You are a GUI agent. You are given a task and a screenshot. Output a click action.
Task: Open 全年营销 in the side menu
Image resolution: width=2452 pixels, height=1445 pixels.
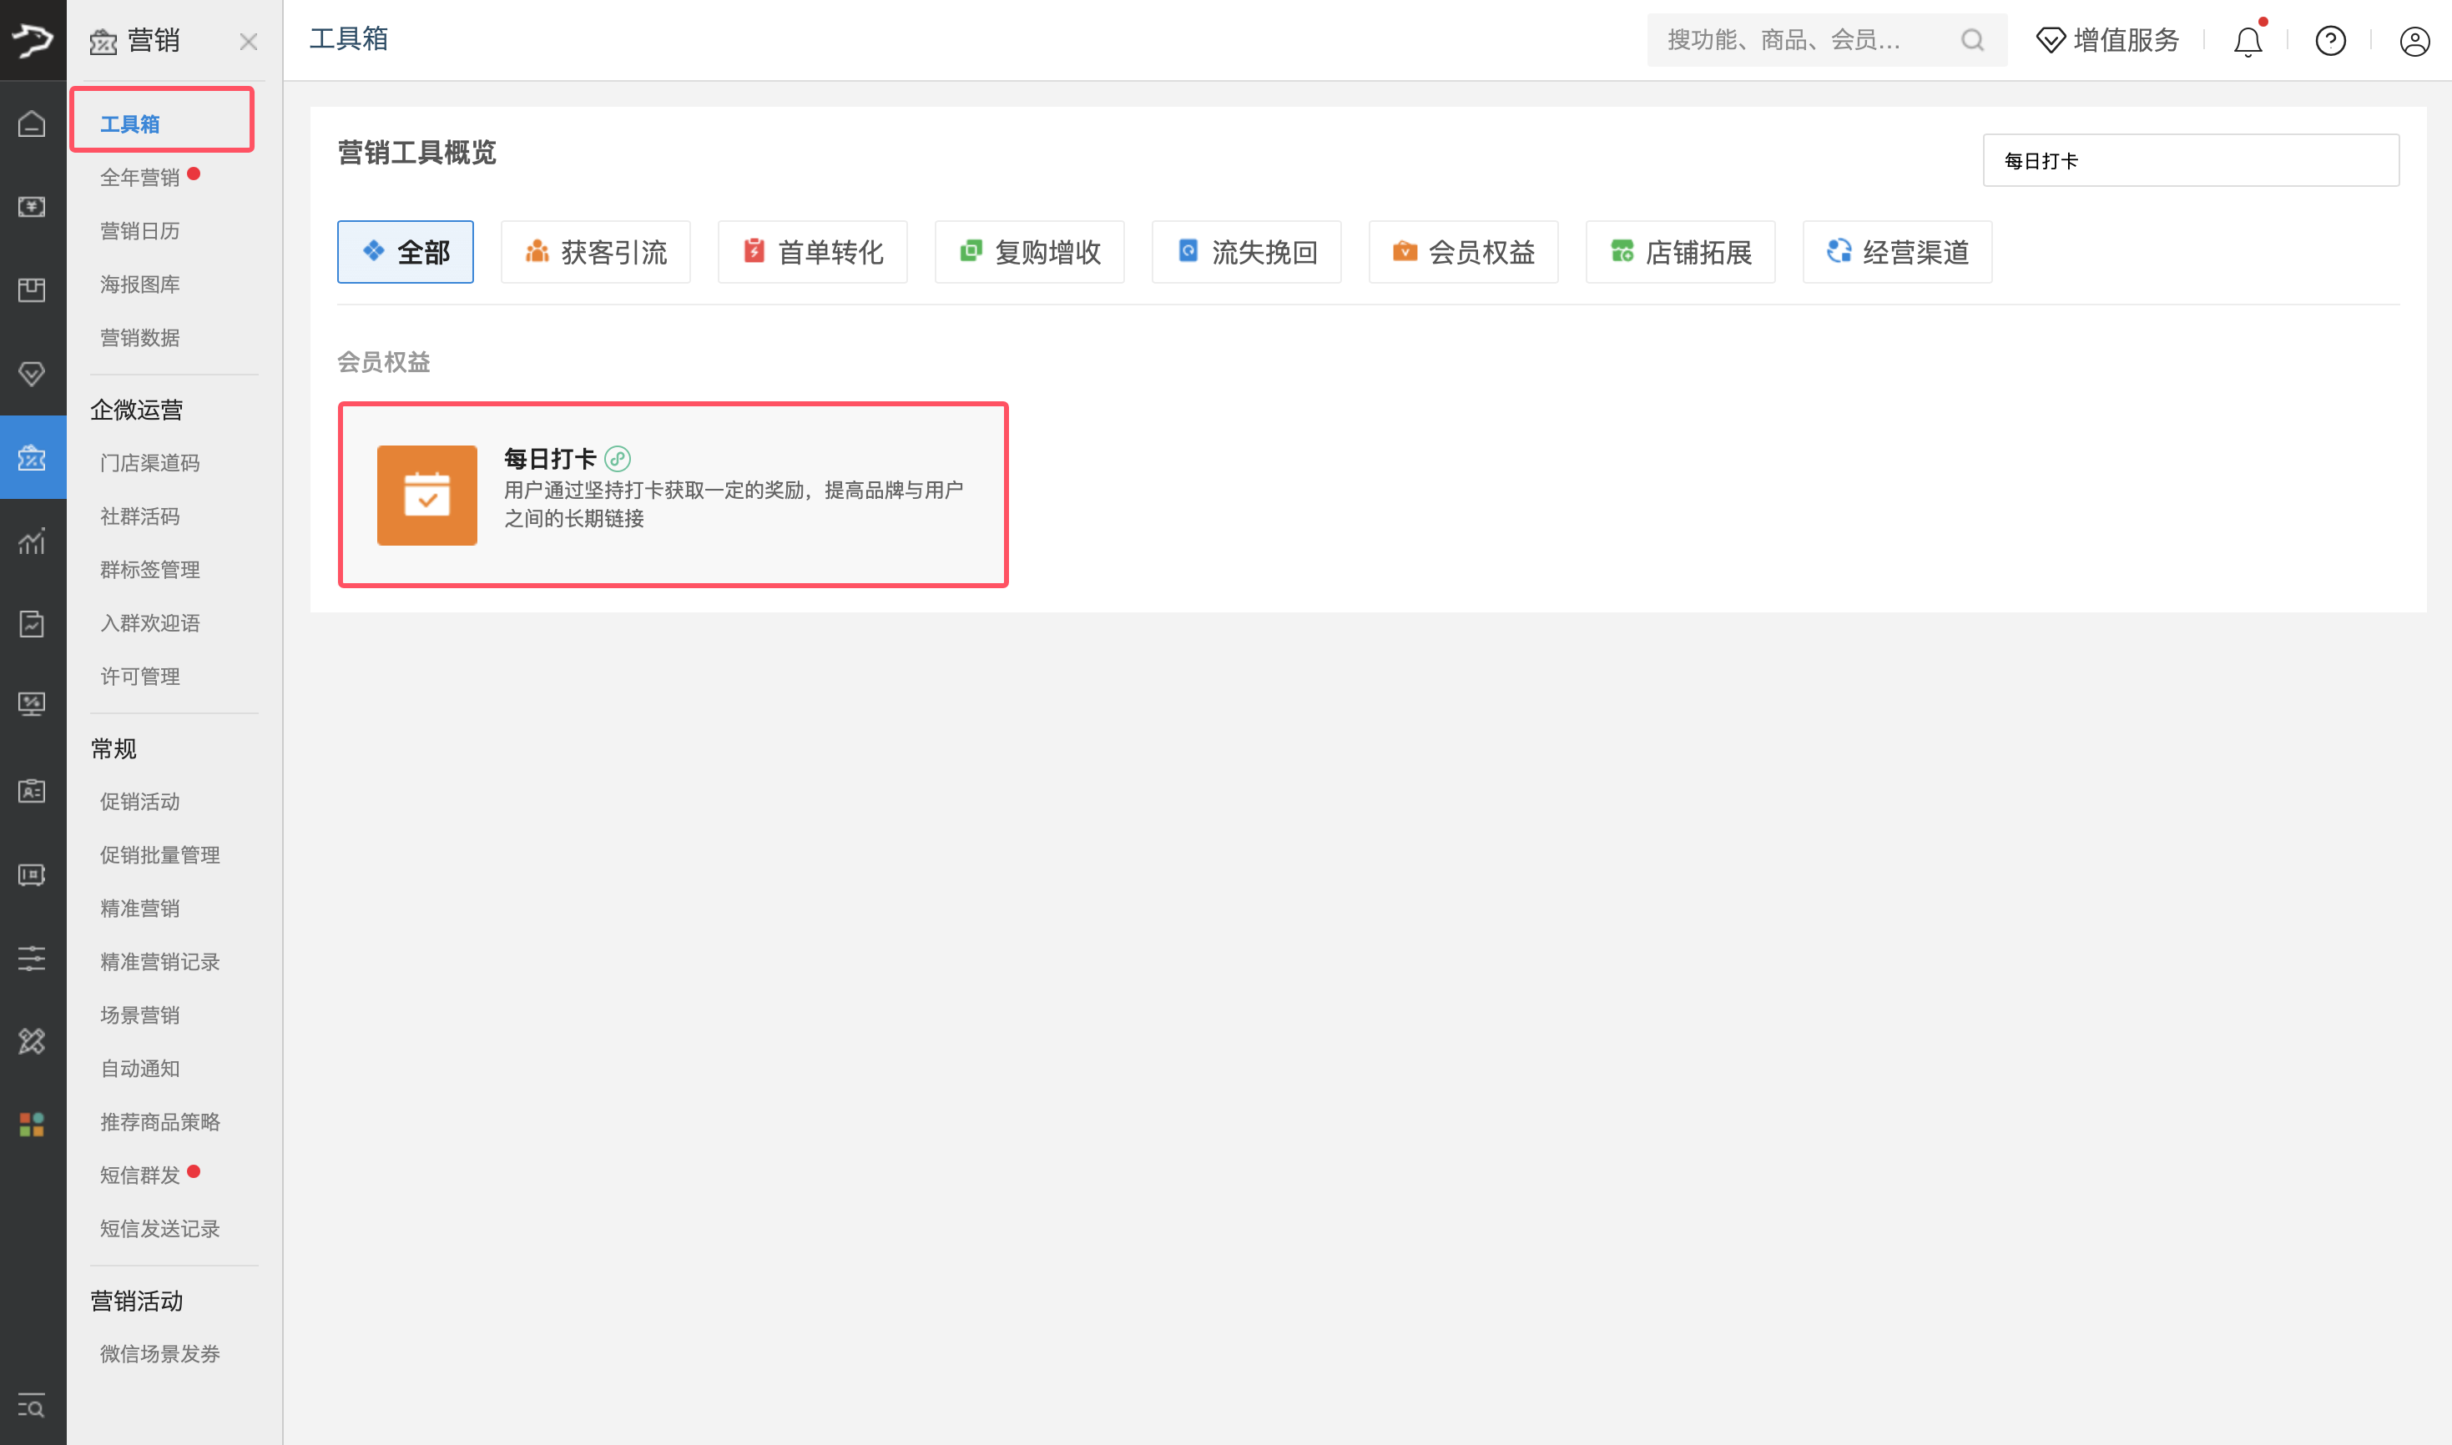pos(140,177)
